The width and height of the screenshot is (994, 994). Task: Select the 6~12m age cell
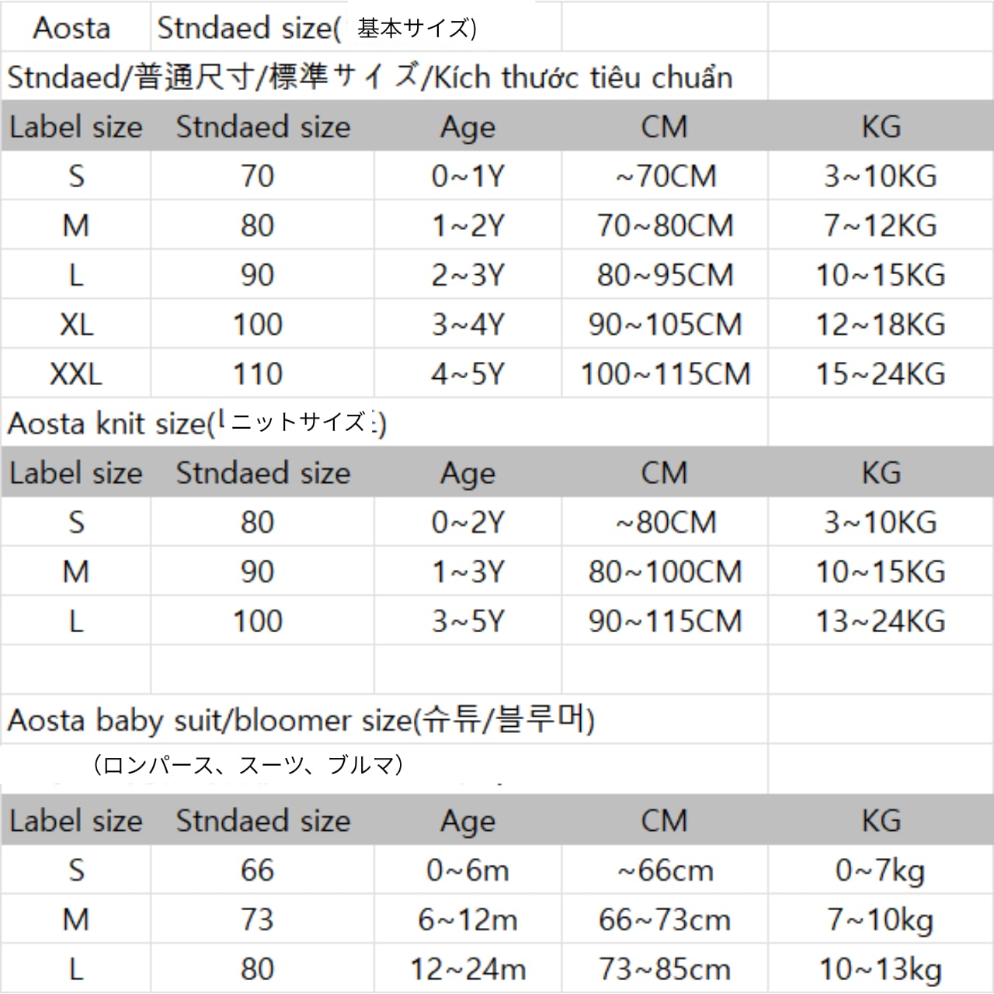pos(468,920)
